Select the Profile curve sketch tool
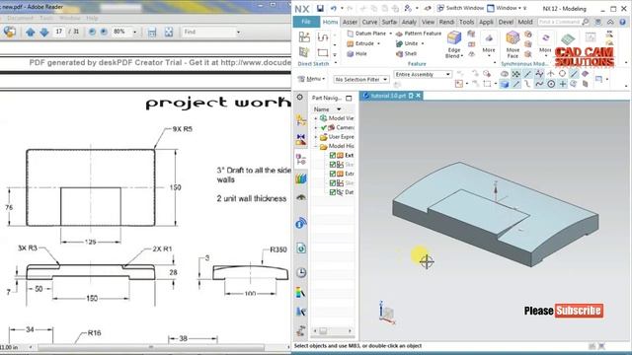This screenshot has width=632, height=355. (323, 37)
